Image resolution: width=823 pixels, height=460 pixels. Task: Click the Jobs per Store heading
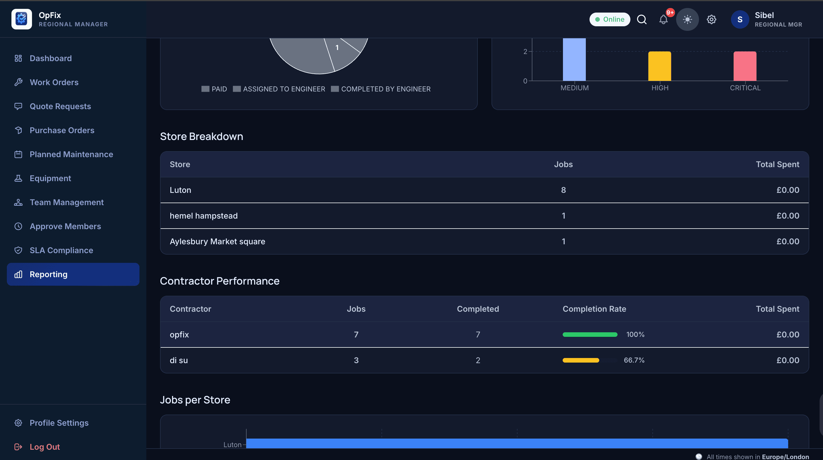coord(195,400)
